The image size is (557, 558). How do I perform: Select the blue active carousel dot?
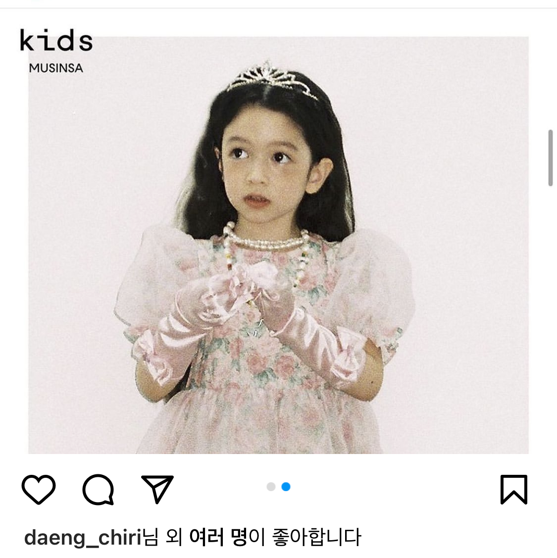286,487
